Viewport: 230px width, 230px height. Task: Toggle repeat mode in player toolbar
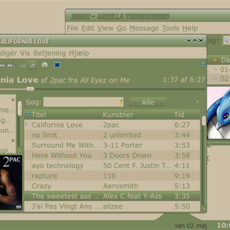coord(23,66)
